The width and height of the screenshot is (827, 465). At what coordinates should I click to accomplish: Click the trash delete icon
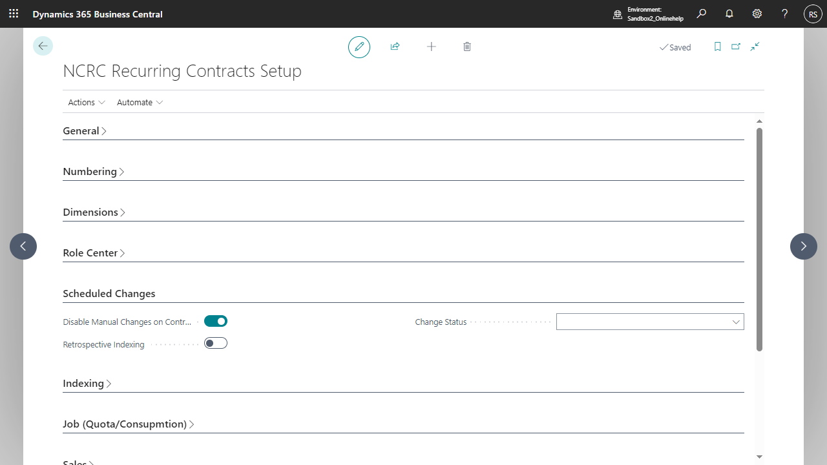(x=467, y=46)
